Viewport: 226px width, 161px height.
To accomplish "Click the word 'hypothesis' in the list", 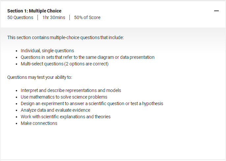I will tap(153, 104).
